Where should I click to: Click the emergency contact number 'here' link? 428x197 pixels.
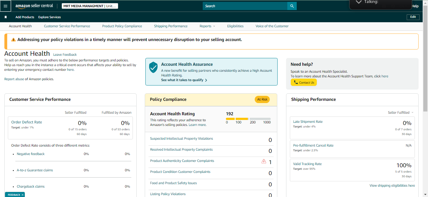click(70, 70)
